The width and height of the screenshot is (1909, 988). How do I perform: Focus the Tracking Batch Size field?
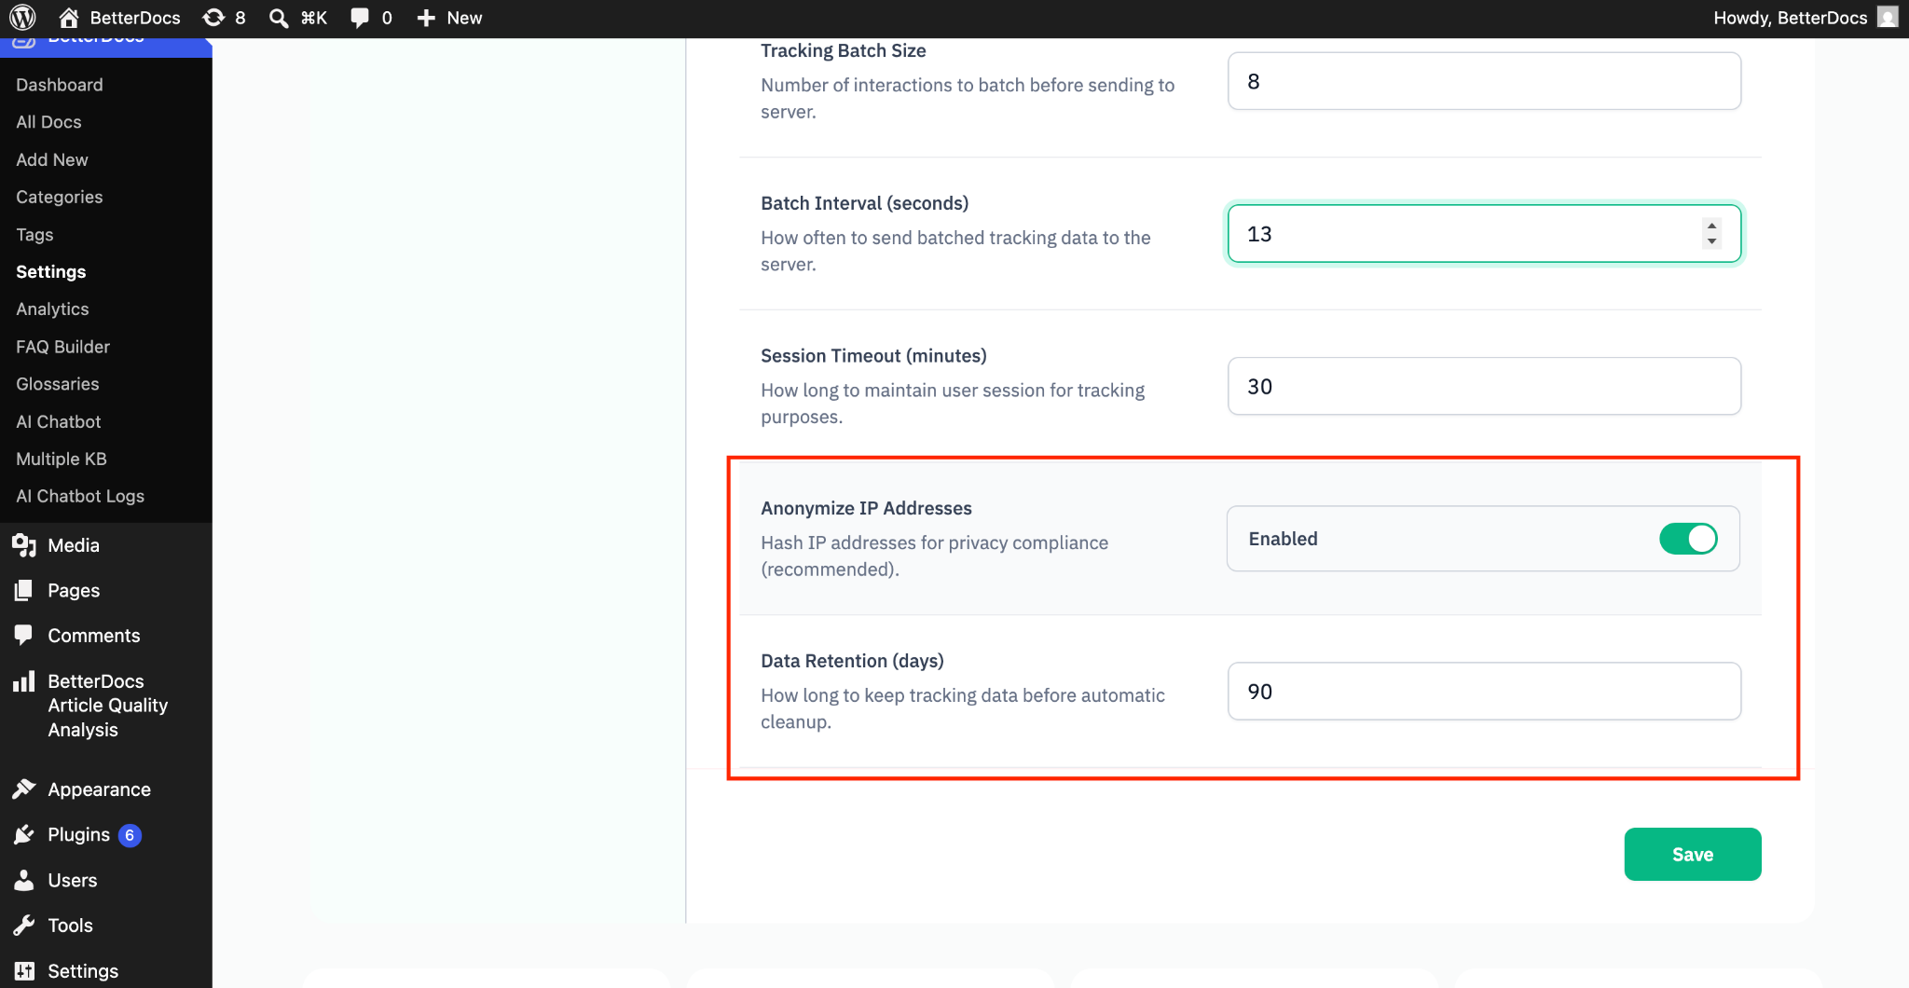click(1484, 81)
